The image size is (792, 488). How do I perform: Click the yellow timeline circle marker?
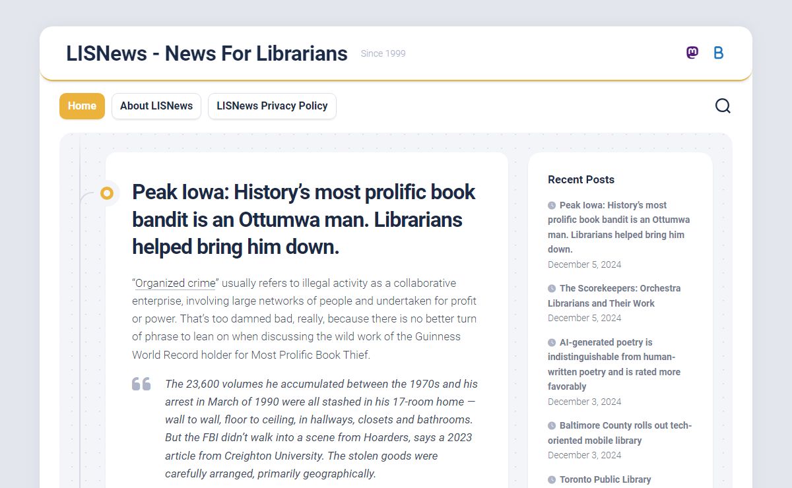(107, 193)
